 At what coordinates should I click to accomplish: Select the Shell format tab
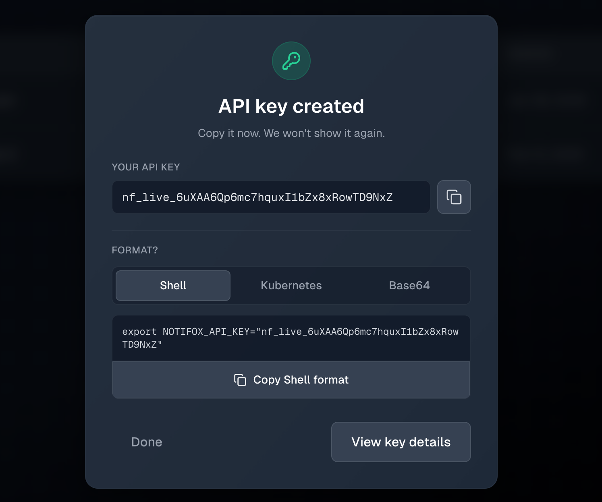tap(173, 286)
